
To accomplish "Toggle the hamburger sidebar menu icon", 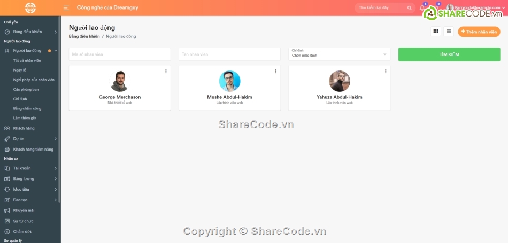I will (x=66, y=8).
